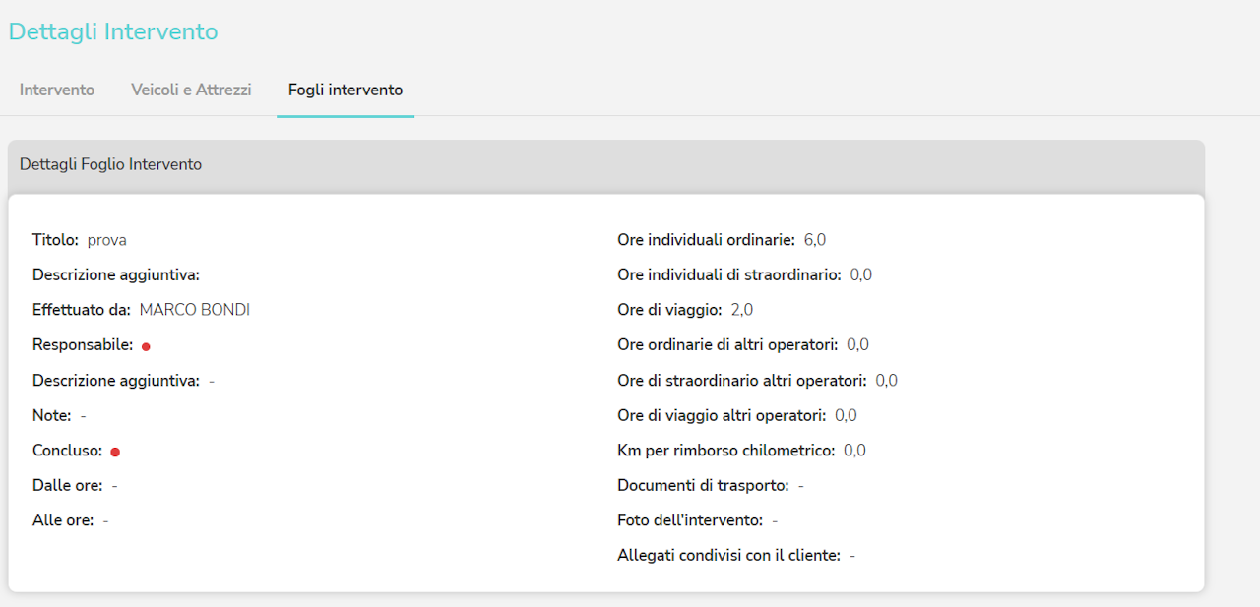
Task: Click Allegati condivisi con il cliente label
Action: click(728, 556)
